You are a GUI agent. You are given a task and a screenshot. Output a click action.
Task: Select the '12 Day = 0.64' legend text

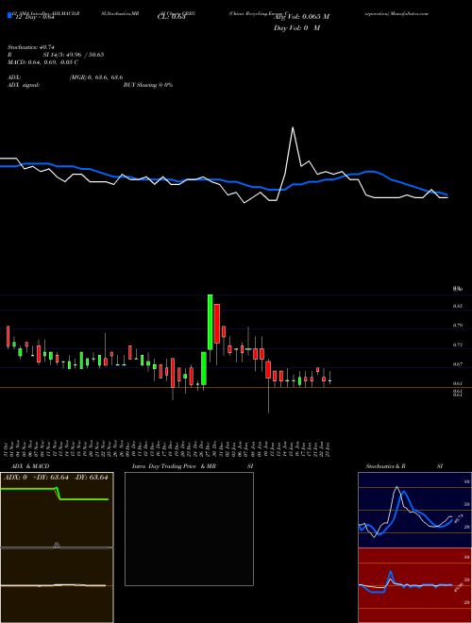pos(33,17)
